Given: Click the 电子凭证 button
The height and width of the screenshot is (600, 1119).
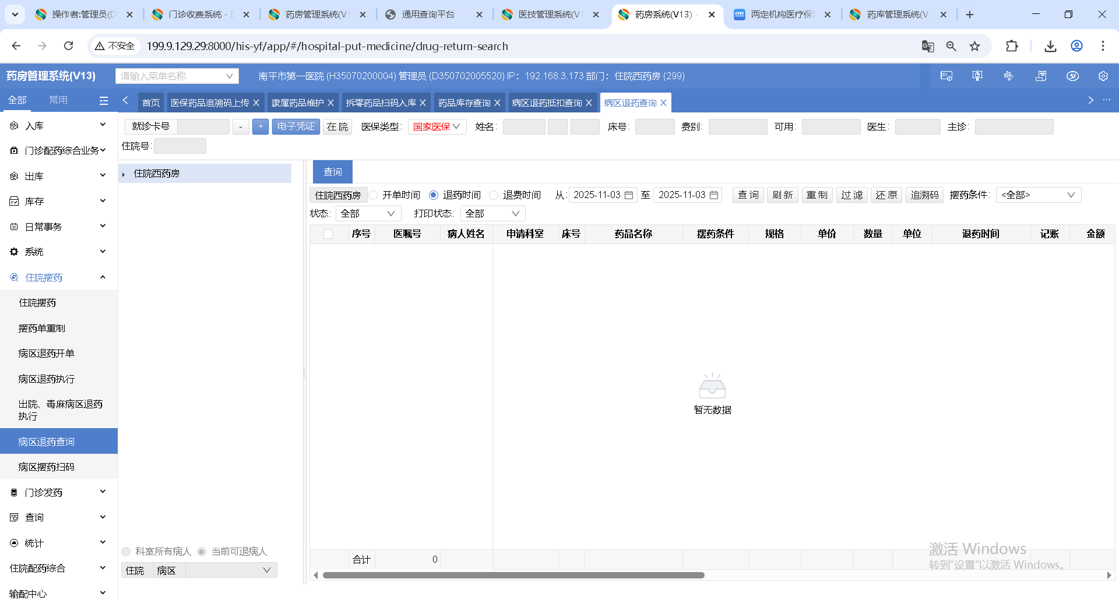Looking at the screenshot, I should 296,126.
